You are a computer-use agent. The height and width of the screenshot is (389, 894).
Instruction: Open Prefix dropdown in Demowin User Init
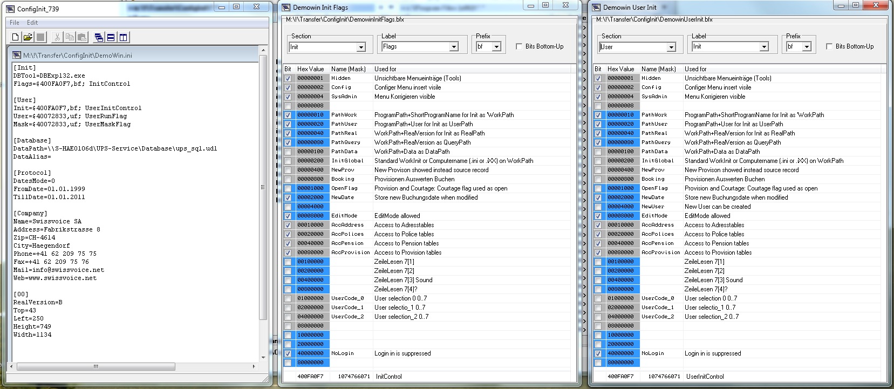click(807, 47)
